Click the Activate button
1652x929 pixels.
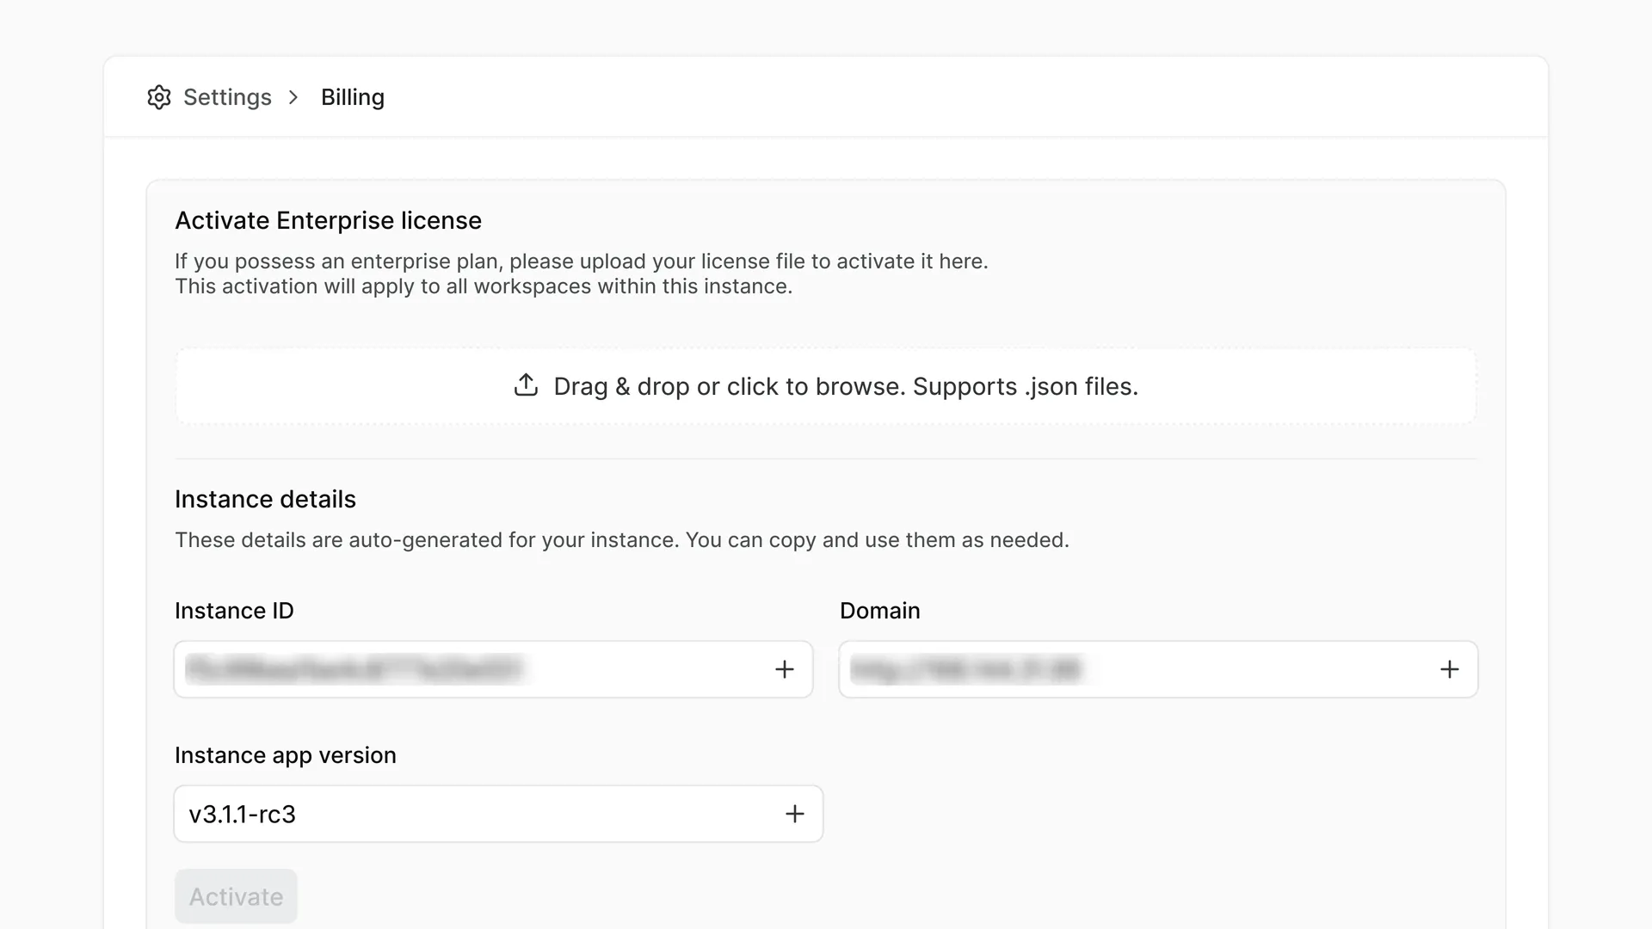pyautogui.click(x=236, y=896)
